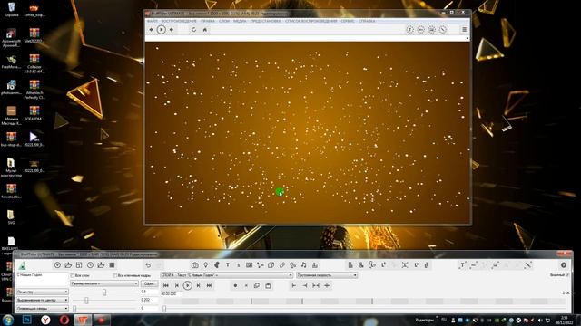
Task: Add a light layer bulb icon
Action: (206, 265)
